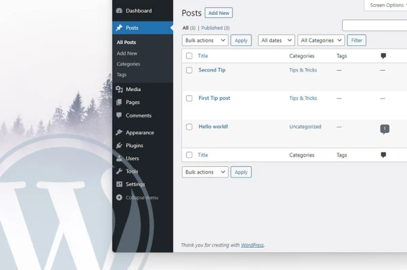Click the Plugins plug icon
Screen dimensions: 407x270
pyautogui.click(x=119, y=145)
